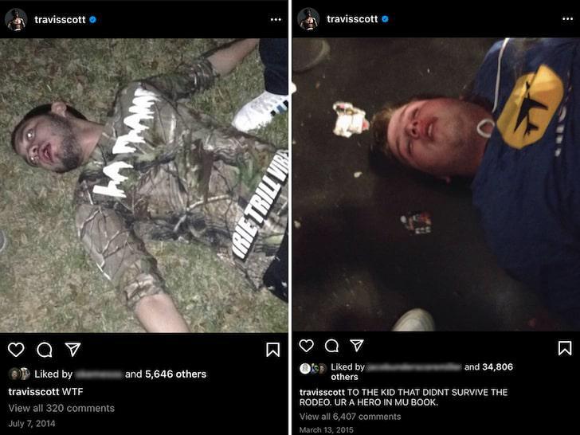Tap travisscott name in WTF caption
The width and height of the screenshot is (580, 435).
click(x=33, y=391)
